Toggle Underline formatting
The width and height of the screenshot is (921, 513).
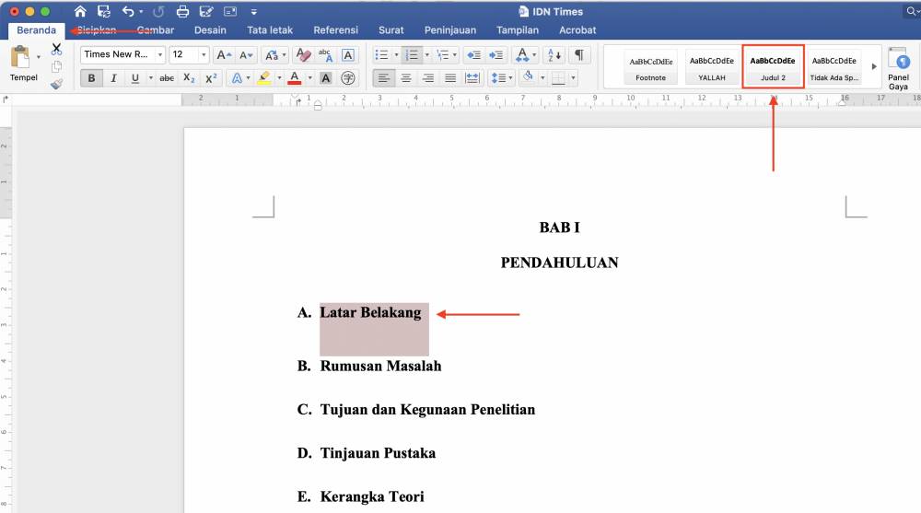point(135,77)
